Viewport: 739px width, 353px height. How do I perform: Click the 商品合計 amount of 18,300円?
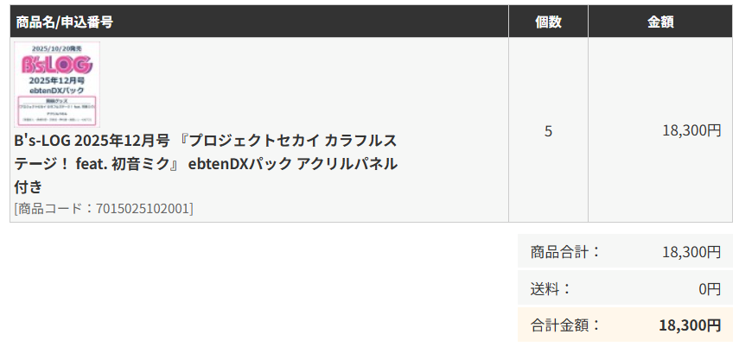tap(691, 252)
